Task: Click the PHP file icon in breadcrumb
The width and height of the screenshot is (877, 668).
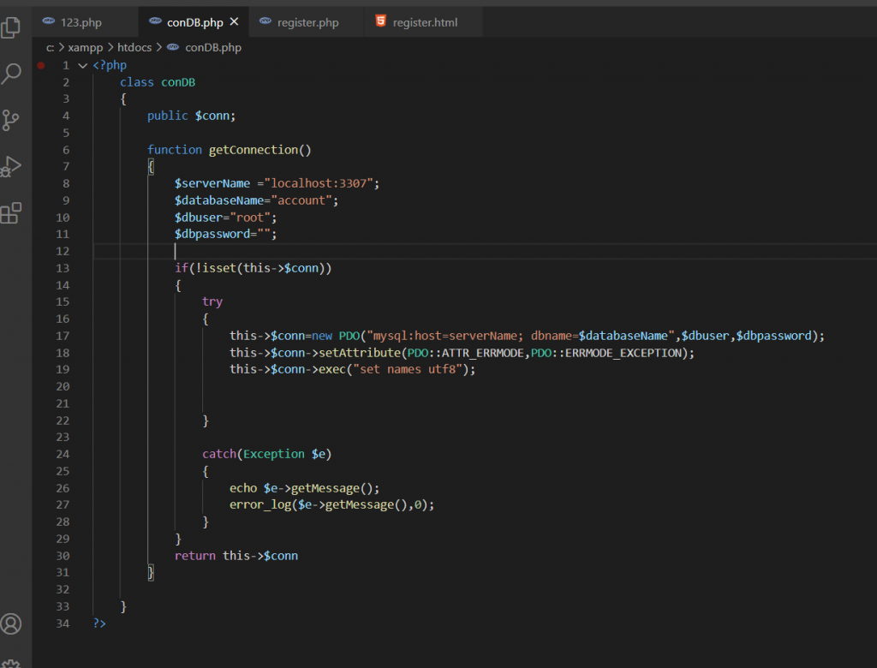Action: click(173, 48)
